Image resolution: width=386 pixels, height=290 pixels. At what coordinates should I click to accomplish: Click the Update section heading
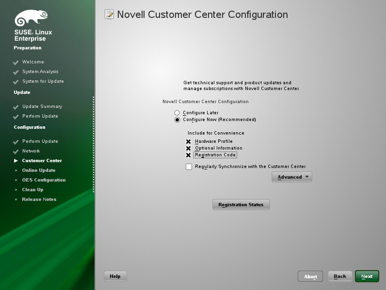22,92
